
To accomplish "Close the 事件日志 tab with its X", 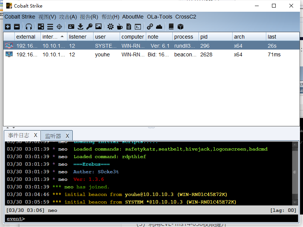I will tap(36, 135).
